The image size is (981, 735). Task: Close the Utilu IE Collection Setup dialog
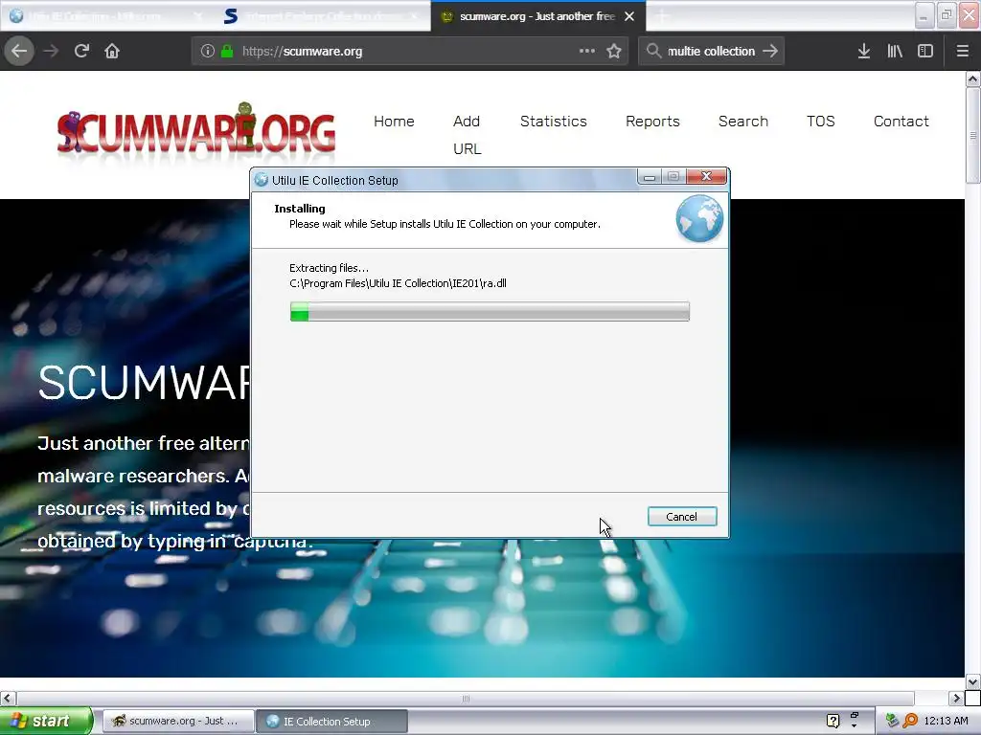[706, 177]
